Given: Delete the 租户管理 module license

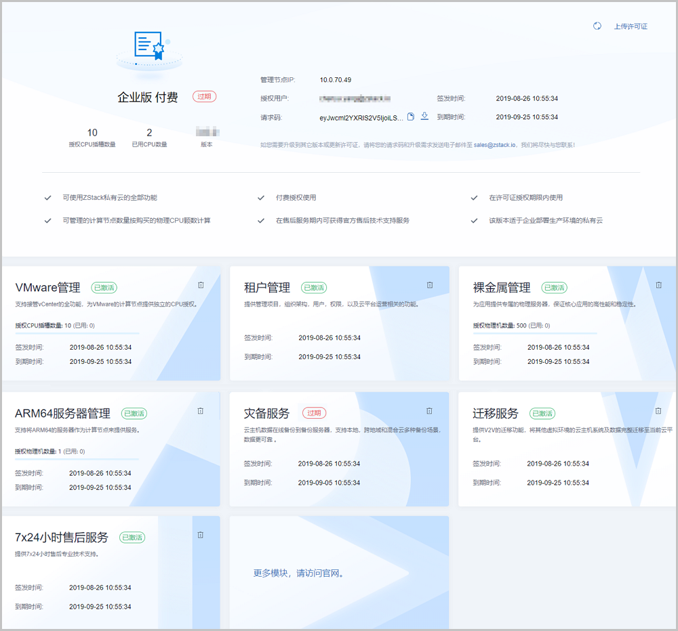Looking at the screenshot, I should pos(430,285).
